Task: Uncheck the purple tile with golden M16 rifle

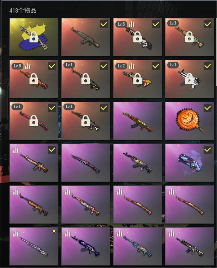Action: pyautogui.click(x=52, y=150)
